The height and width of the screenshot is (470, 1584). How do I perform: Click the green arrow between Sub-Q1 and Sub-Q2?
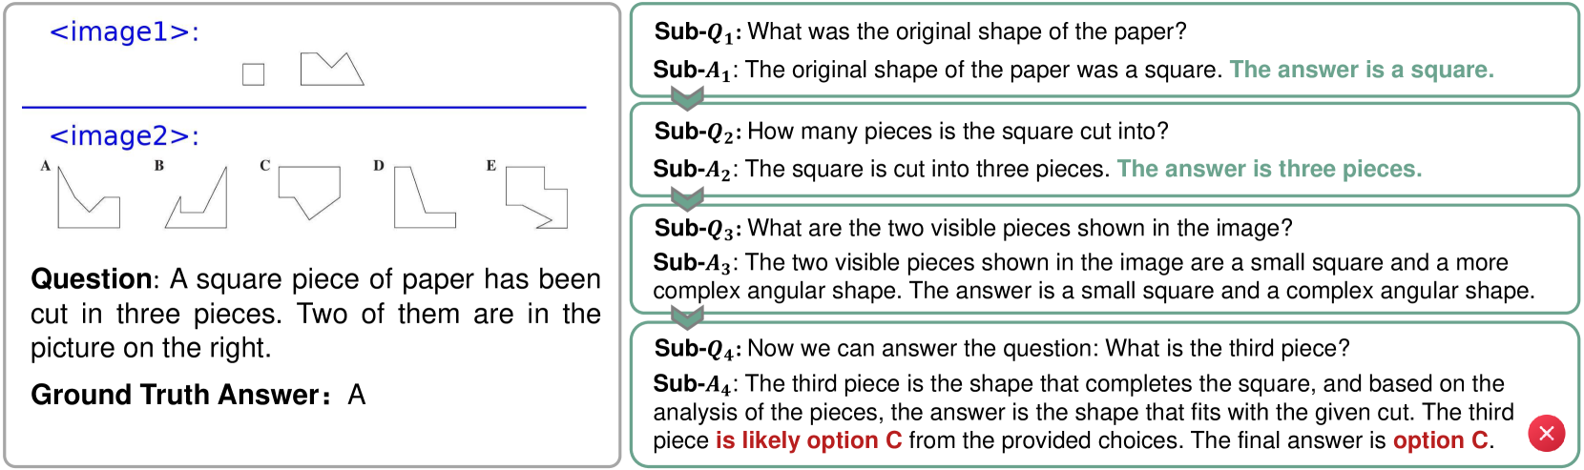tap(687, 98)
